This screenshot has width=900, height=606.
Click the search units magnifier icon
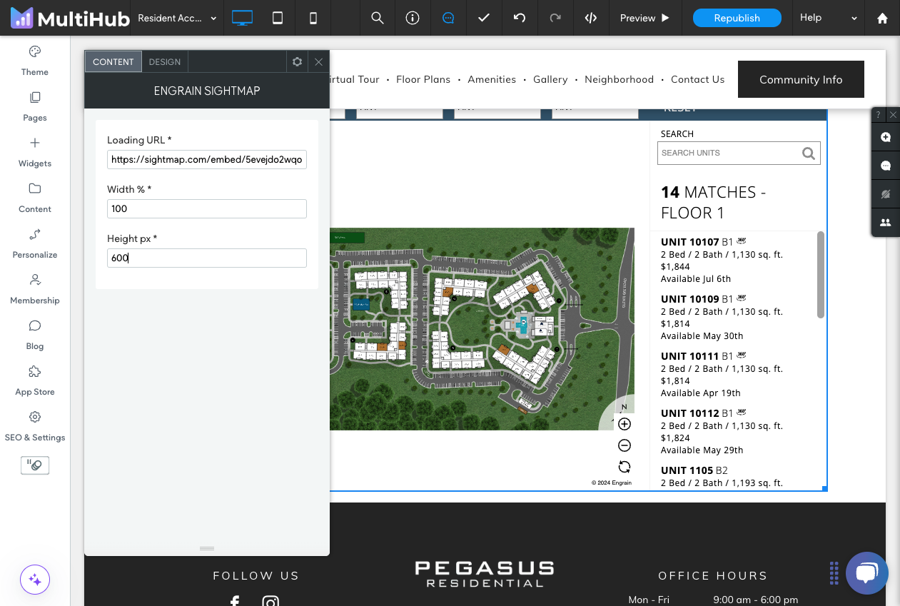pos(808,153)
